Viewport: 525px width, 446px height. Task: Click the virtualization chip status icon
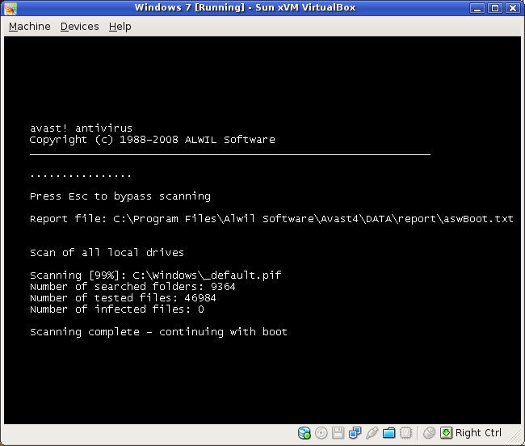(406, 433)
